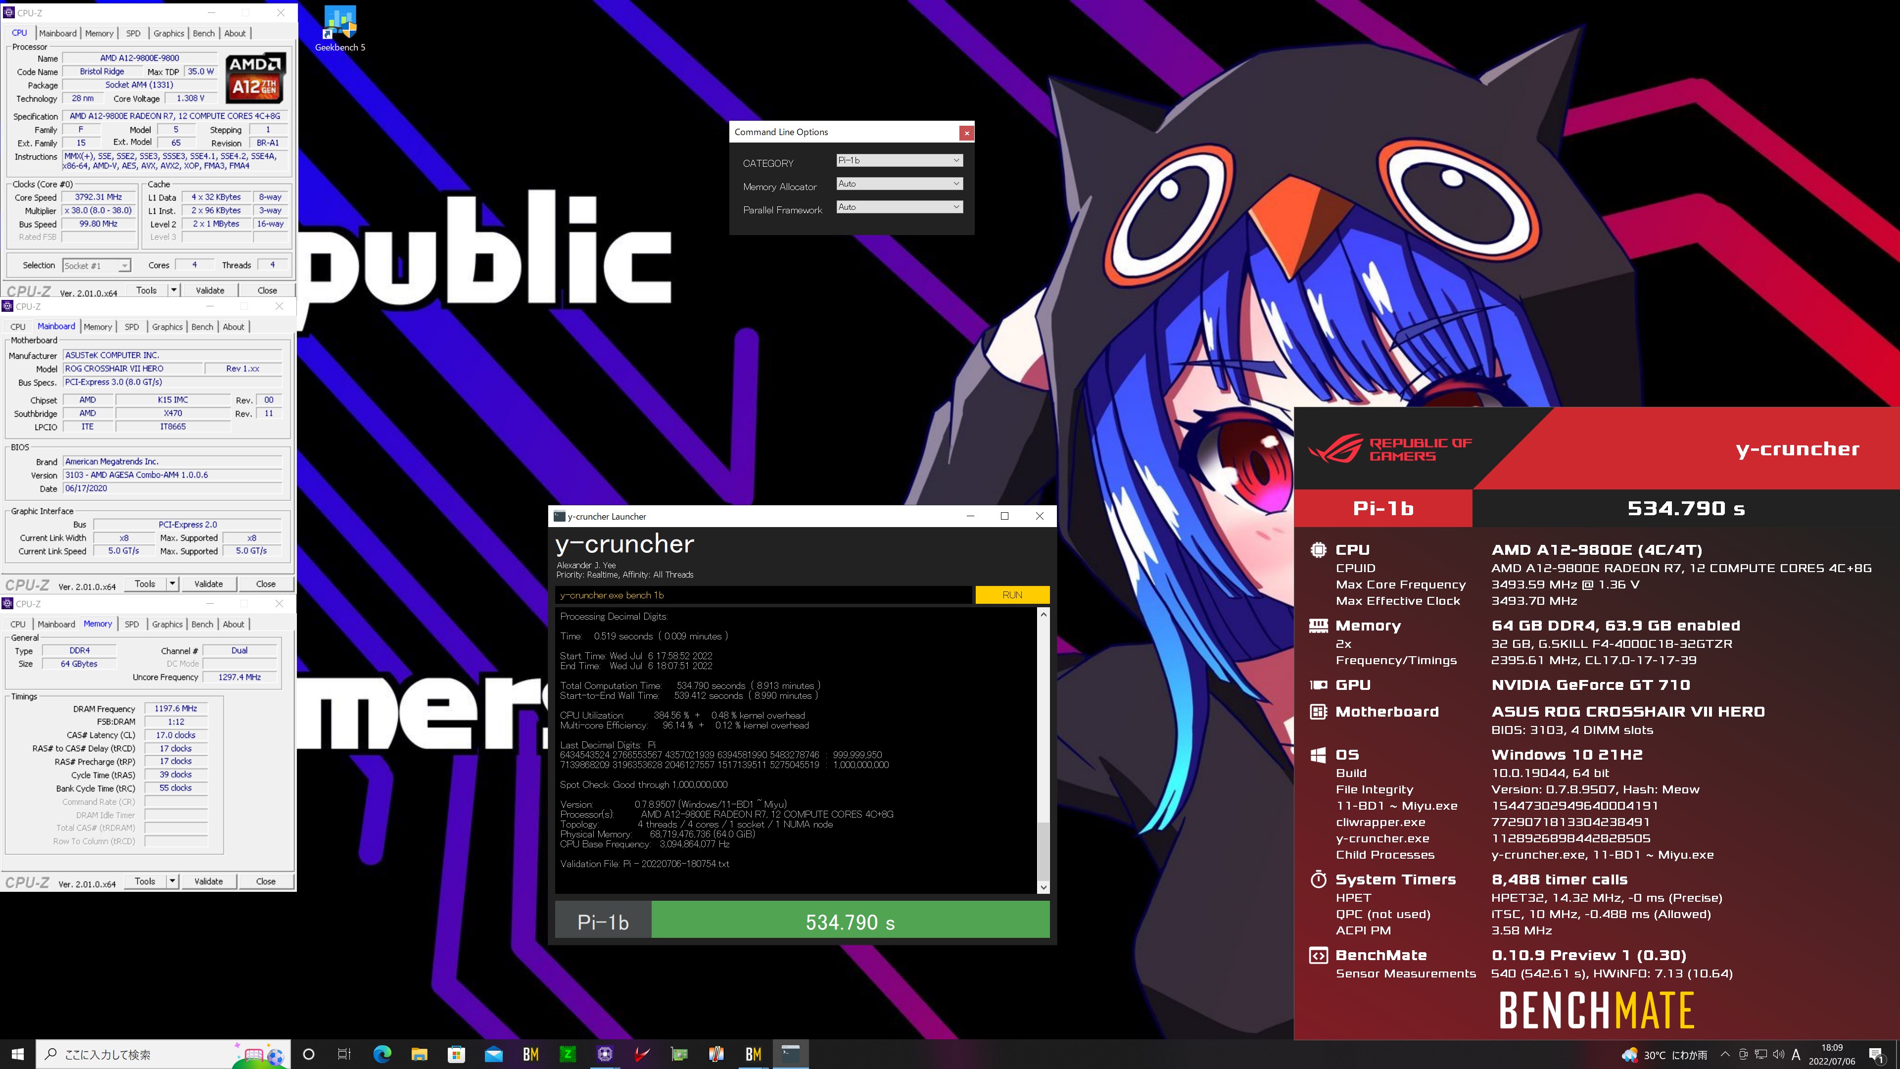Click Close button in the CPU-tab CPU-Z window

coord(267,290)
